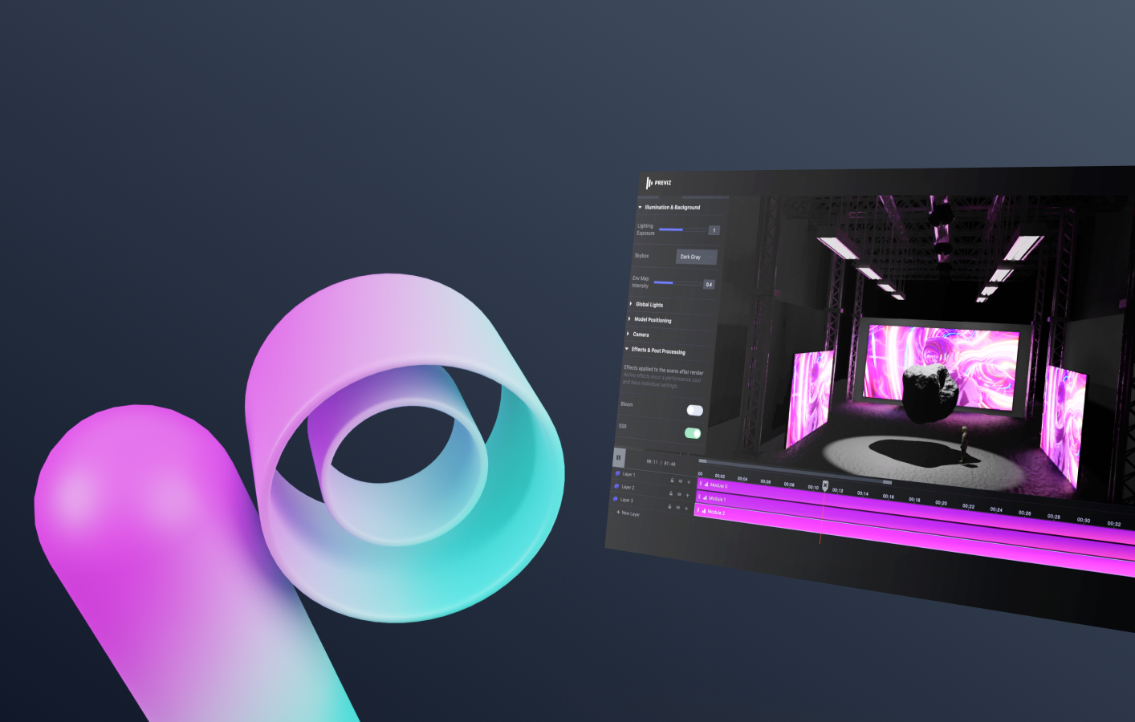Click the playhead marker on timeline ruler
The width and height of the screenshot is (1135, 722).
pos(825,485)
